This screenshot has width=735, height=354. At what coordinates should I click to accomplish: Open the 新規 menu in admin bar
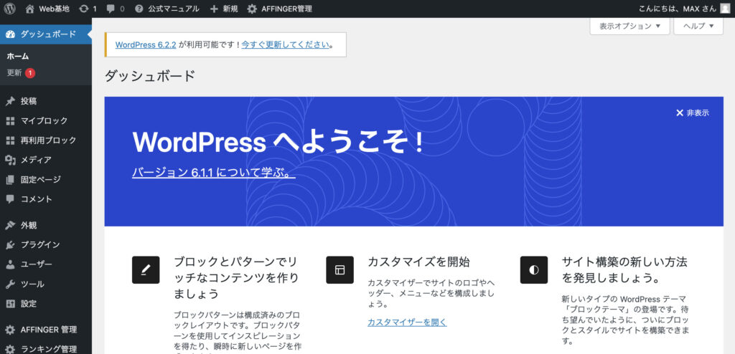tap(224, 9)
